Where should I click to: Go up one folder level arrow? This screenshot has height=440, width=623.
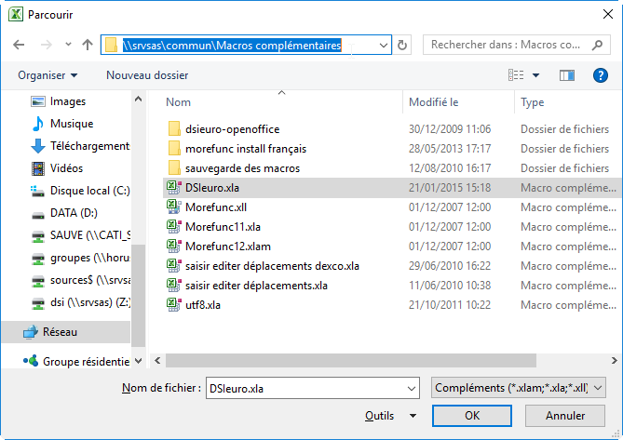tap(88, 45)
